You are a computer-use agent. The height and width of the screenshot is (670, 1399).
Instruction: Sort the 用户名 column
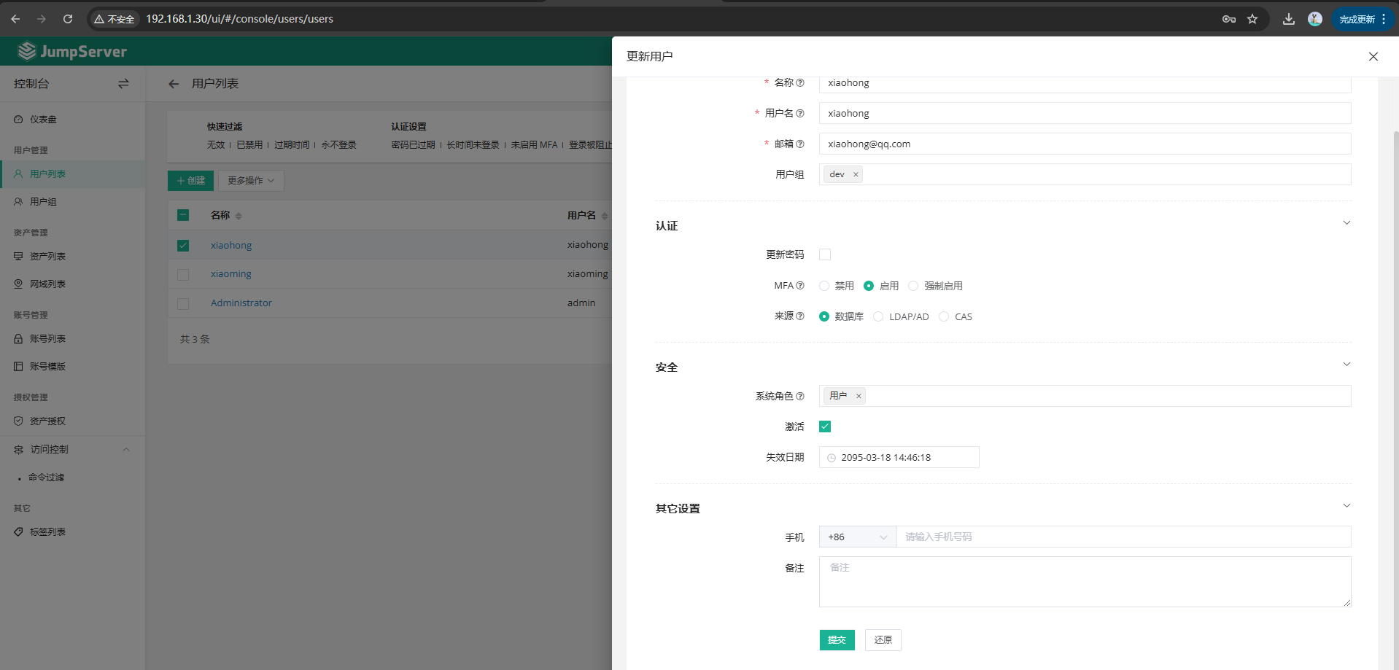(x=605, y=216)
